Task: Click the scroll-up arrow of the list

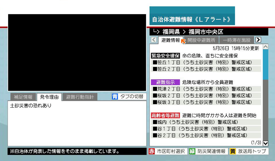Action: (x=266, y=47)
